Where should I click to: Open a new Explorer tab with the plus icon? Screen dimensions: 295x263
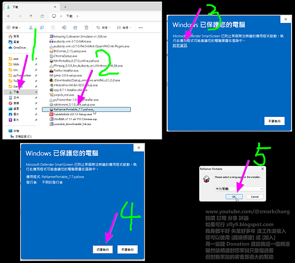point(65,7)
